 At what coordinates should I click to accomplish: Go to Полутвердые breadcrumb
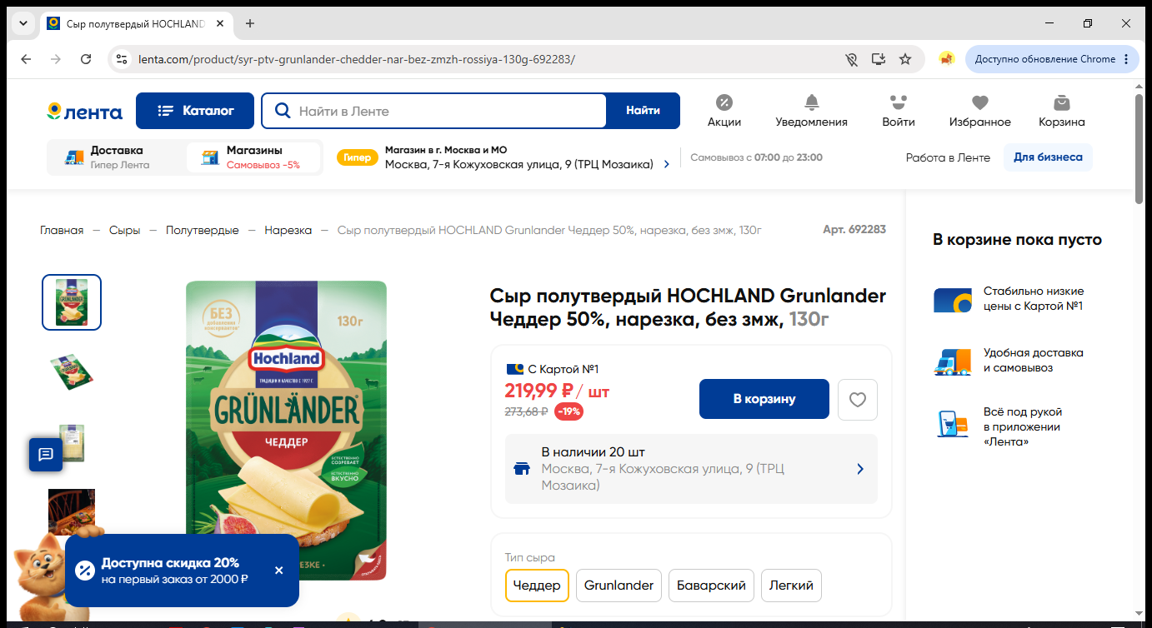(202, 230)
